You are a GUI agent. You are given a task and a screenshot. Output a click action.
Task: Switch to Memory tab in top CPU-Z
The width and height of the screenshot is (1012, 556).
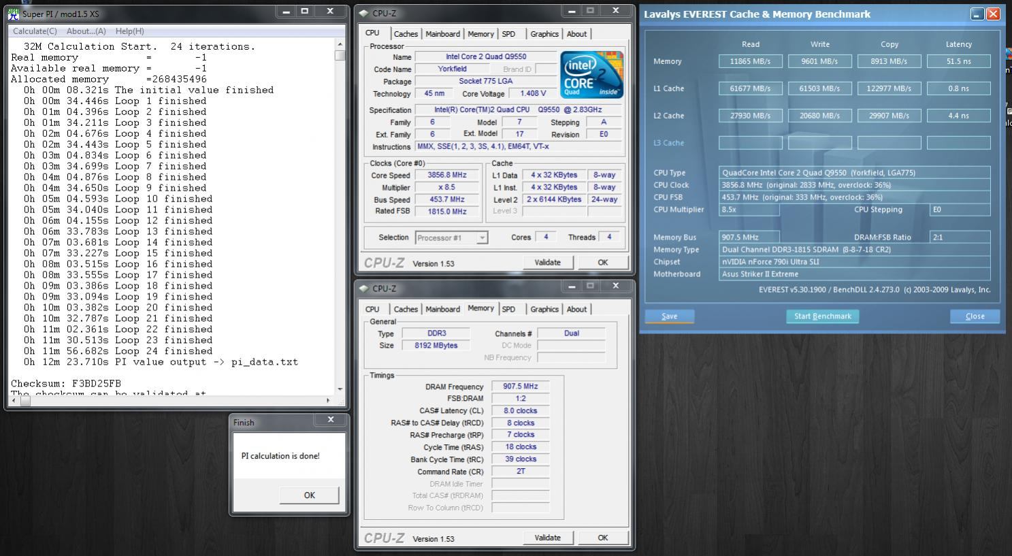pos(480,34)
